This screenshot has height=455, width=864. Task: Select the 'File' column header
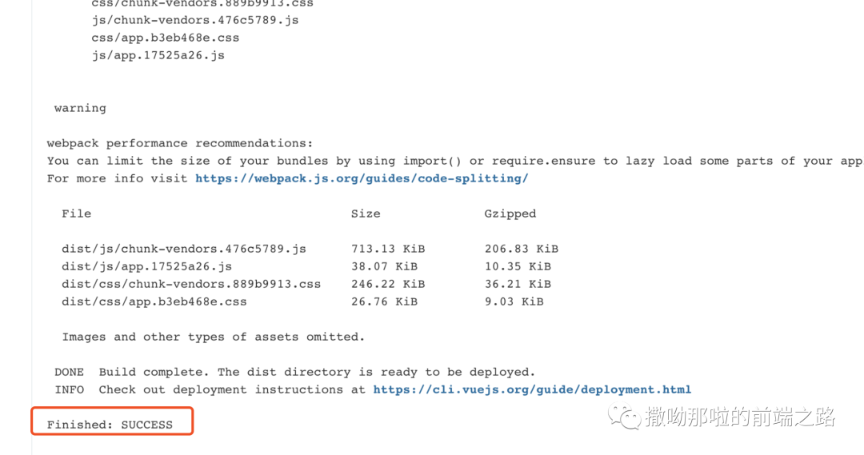[76, 214]
